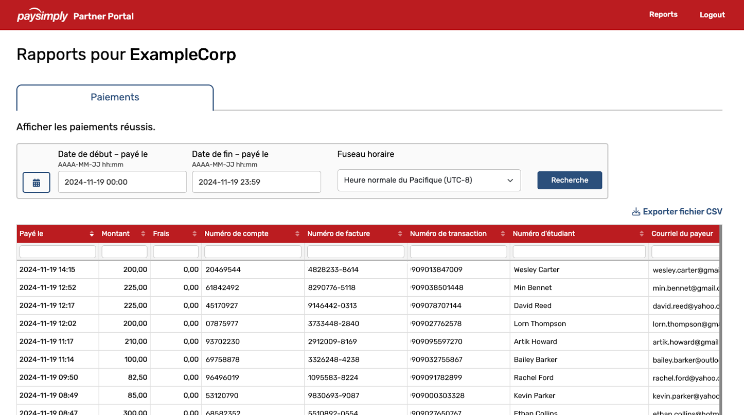Image resolution: width=744 pixels, height=415 pixels.
Task: Expand the Heure normale du Pacifique selector
Action: tap(429, 180)
